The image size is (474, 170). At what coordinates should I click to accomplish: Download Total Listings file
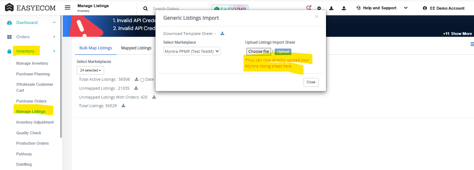123,106
